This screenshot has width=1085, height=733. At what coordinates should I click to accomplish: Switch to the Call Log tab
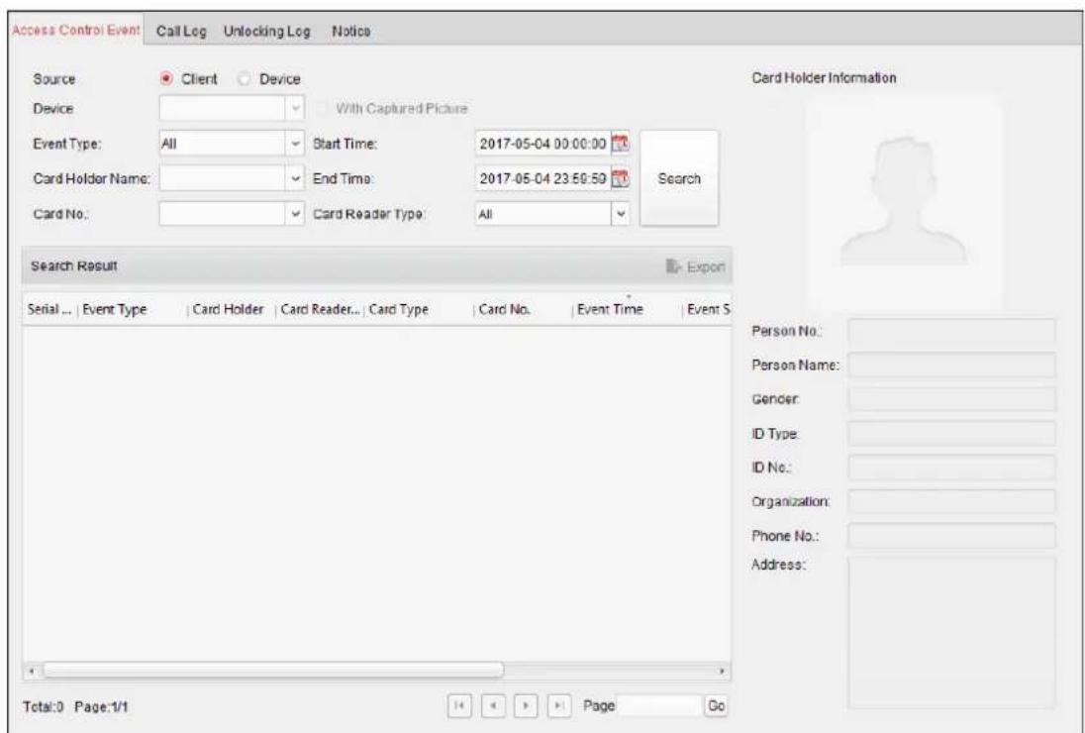pyautogui.click(x=181, y=31)
